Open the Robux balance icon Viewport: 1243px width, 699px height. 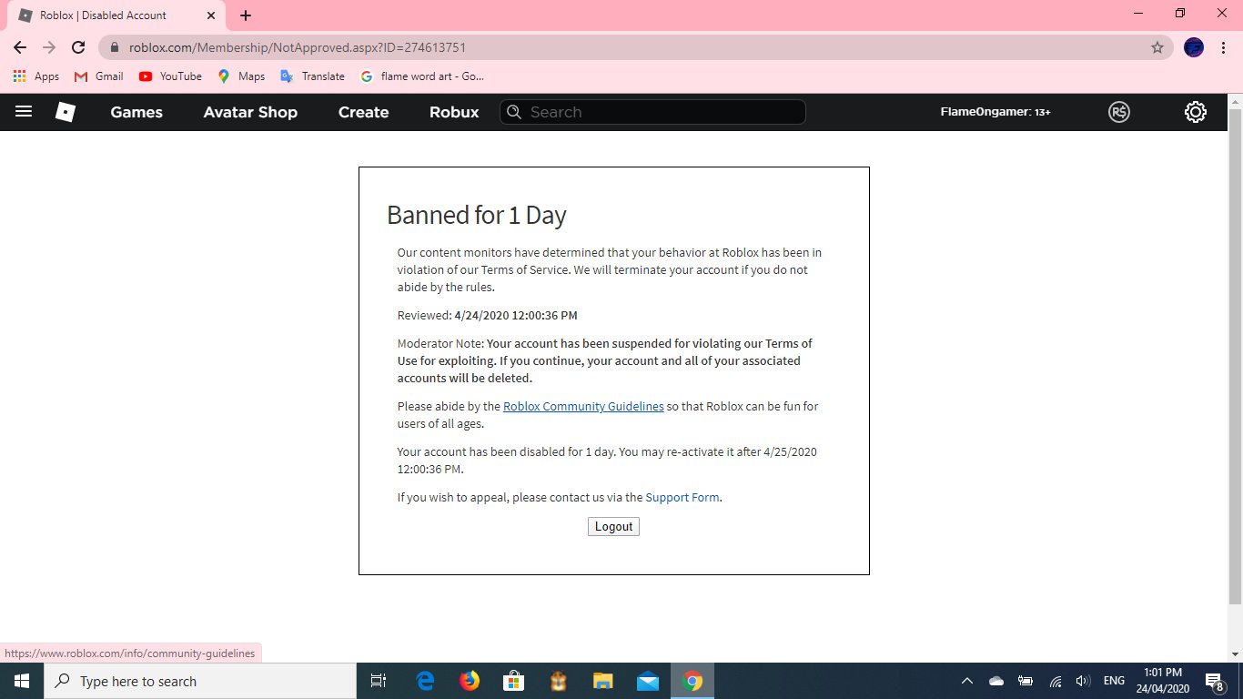pos(1119,112)
